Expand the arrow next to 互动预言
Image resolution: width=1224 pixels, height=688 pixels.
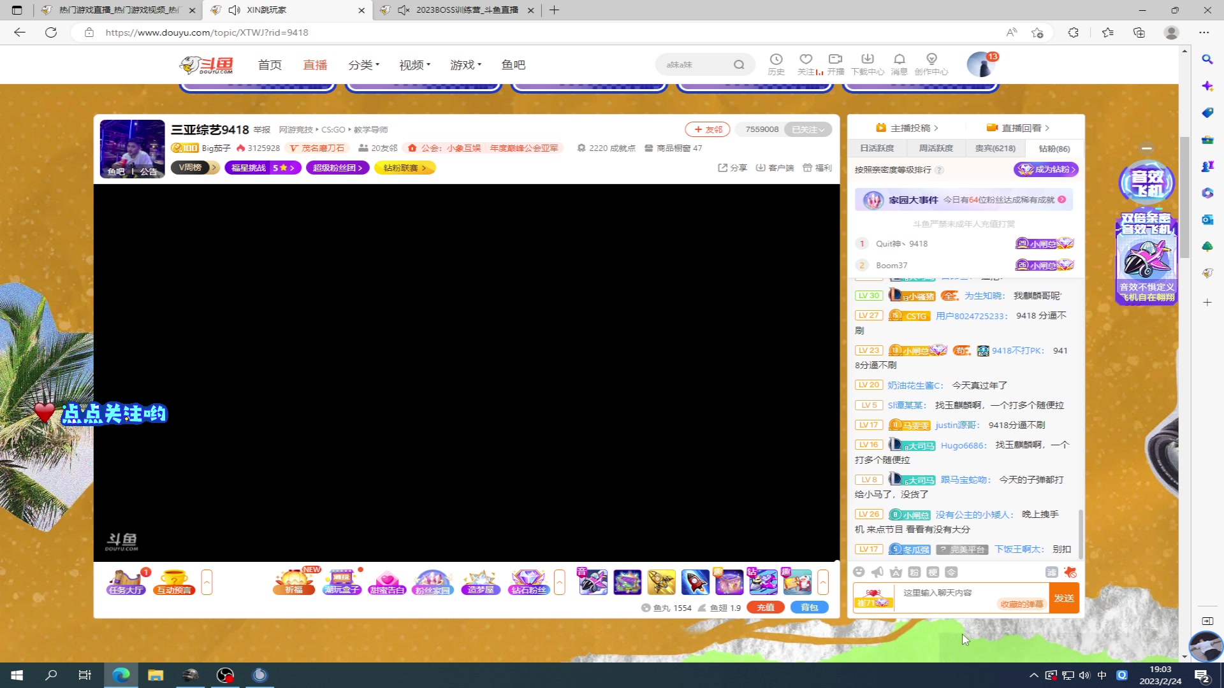click(207, 582)
